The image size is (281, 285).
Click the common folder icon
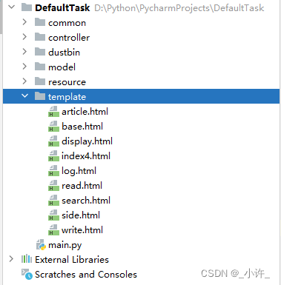click(40, 22)
